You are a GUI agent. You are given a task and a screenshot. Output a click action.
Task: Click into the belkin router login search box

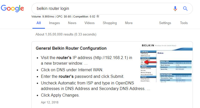(x=102, y=8)
